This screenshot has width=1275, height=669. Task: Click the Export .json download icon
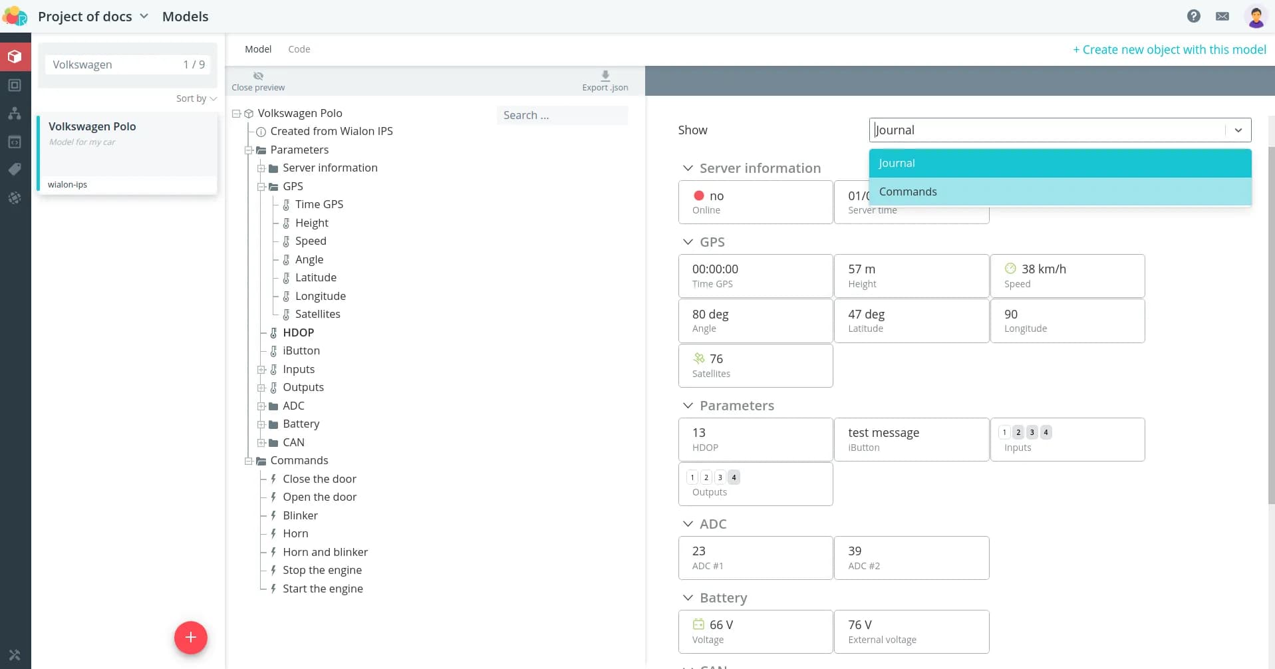[605, 76]
